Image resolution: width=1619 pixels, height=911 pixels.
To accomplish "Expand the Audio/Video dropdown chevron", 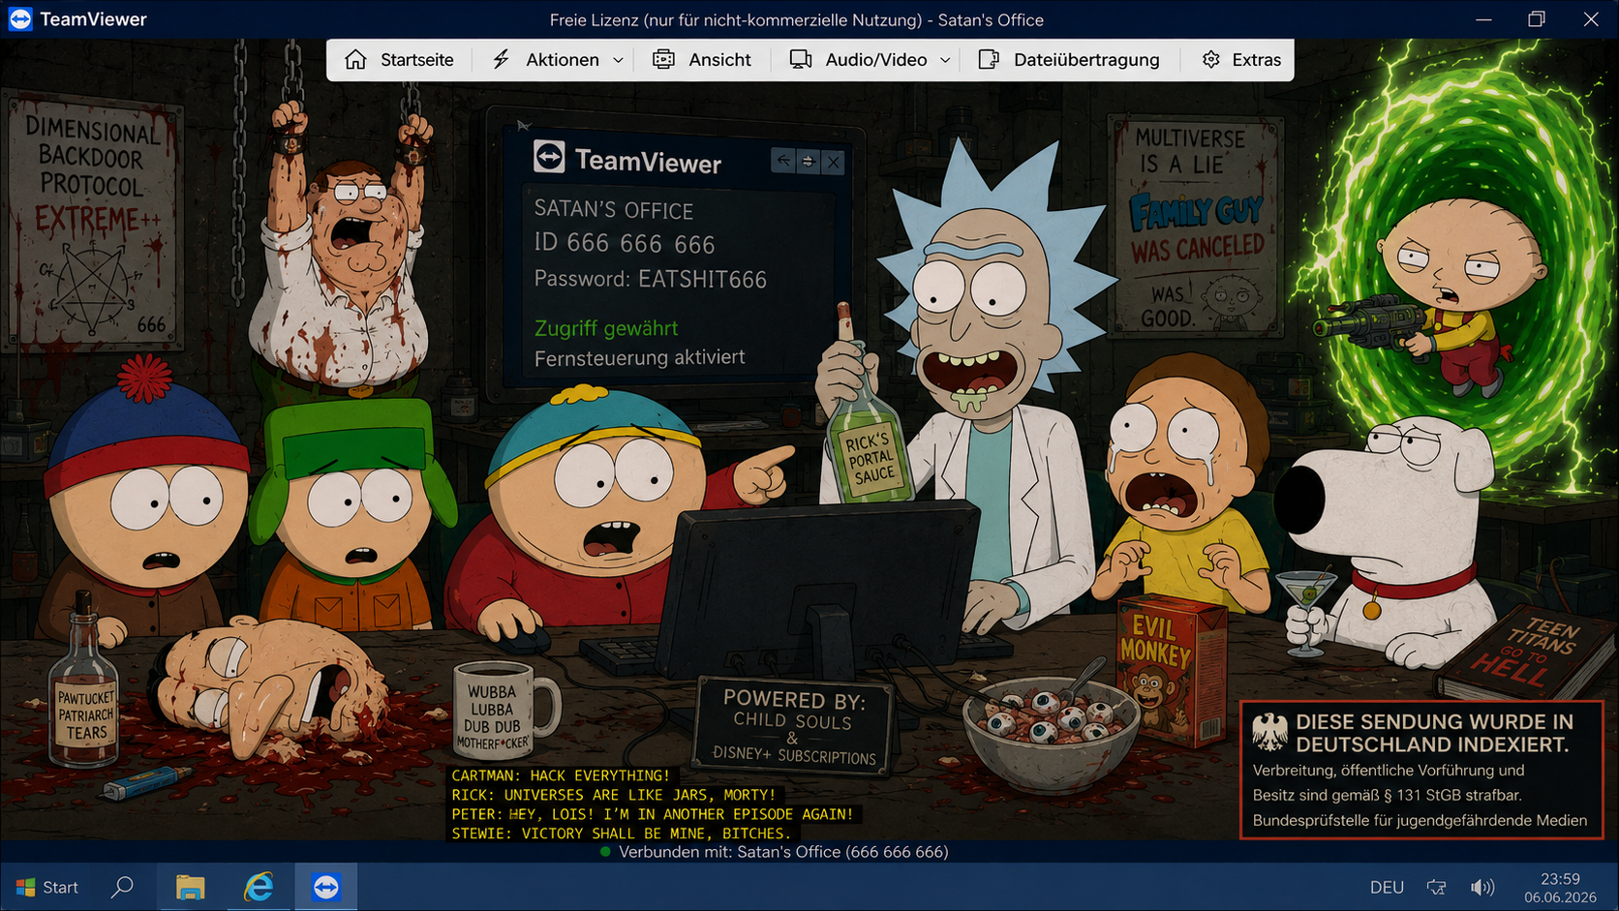I will [945, 60].
